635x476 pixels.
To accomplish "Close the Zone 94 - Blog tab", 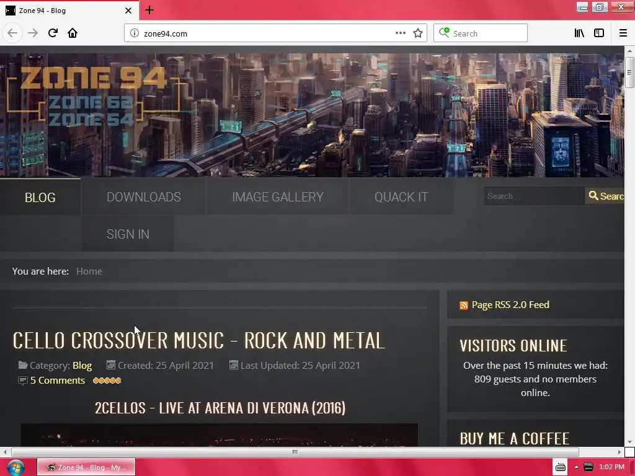I will 128,11.
